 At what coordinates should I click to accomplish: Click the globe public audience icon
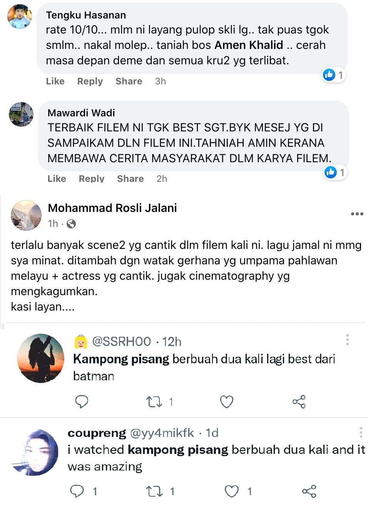click(71, 224)
